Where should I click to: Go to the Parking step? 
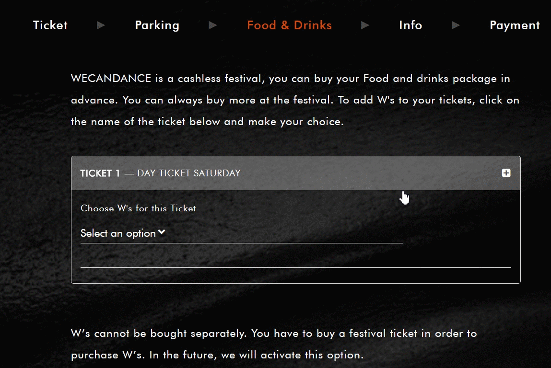157,25
